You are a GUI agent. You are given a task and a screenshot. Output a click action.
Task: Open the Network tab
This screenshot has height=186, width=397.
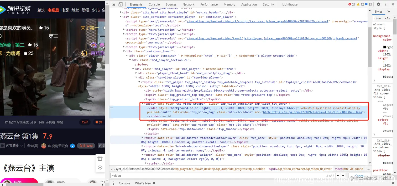[189, 4]
